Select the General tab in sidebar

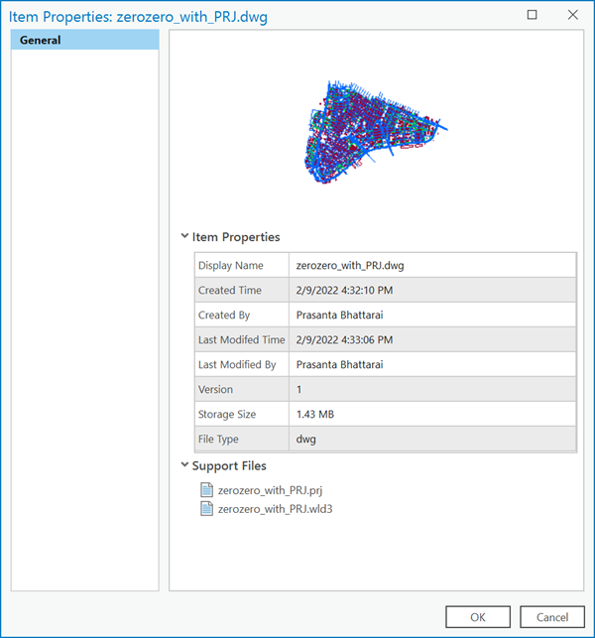pyautogui.click(x=84, y=40)
